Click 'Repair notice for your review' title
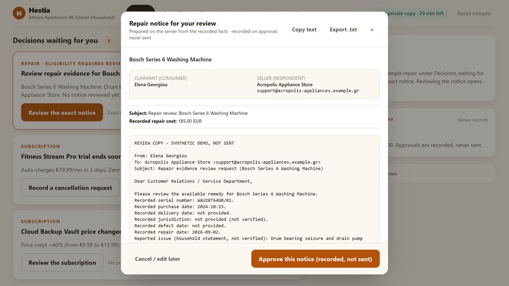 tap(172, 23)
